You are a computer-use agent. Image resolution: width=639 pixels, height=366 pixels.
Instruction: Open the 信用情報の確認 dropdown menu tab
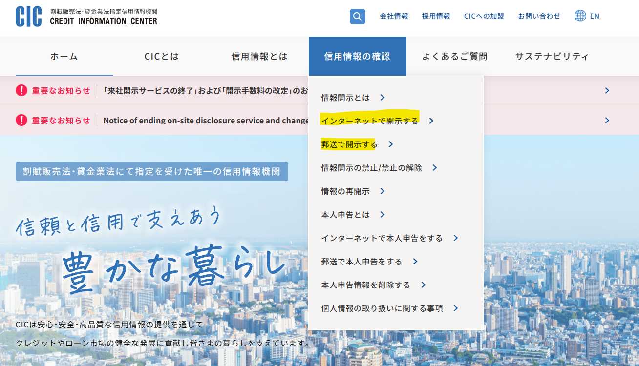(x=357, y=56)
